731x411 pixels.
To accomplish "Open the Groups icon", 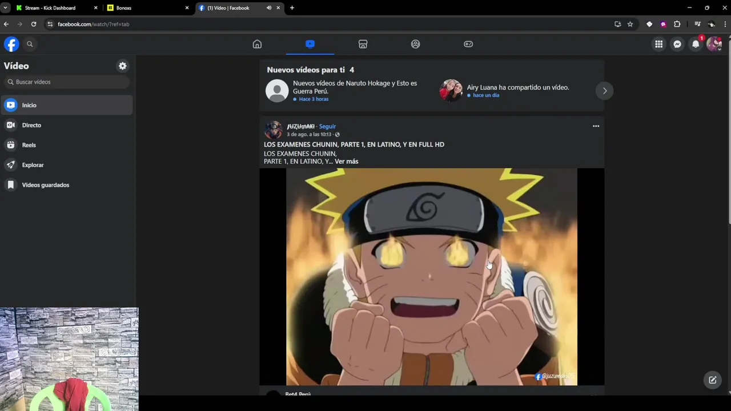I will [x=415, y=44].
